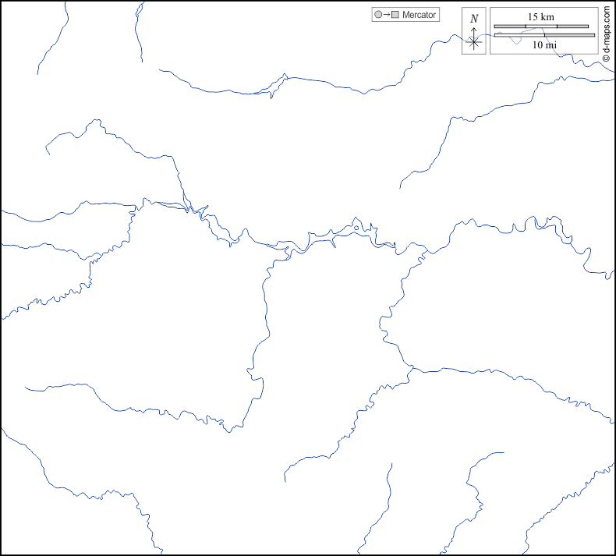Open the d-maps.com credit link
The width and height of the screenshot is (616, 556).
tap(606, 28)
